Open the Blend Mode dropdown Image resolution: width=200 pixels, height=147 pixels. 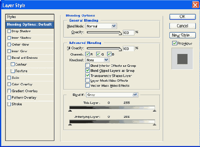(101, 26)
